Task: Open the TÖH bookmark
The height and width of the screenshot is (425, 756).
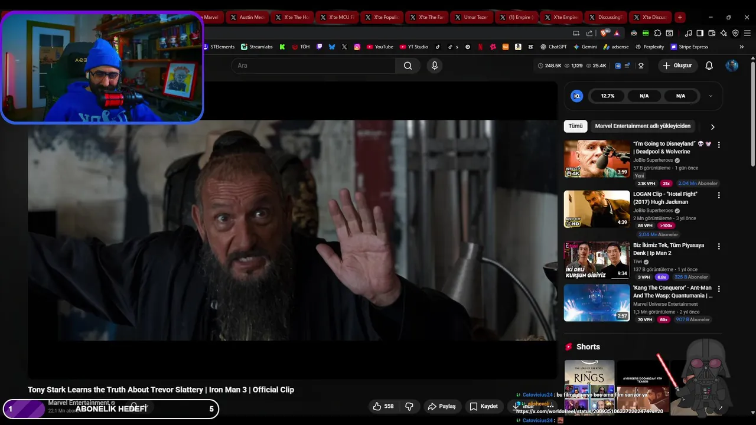Action: (x=301, y=47)
